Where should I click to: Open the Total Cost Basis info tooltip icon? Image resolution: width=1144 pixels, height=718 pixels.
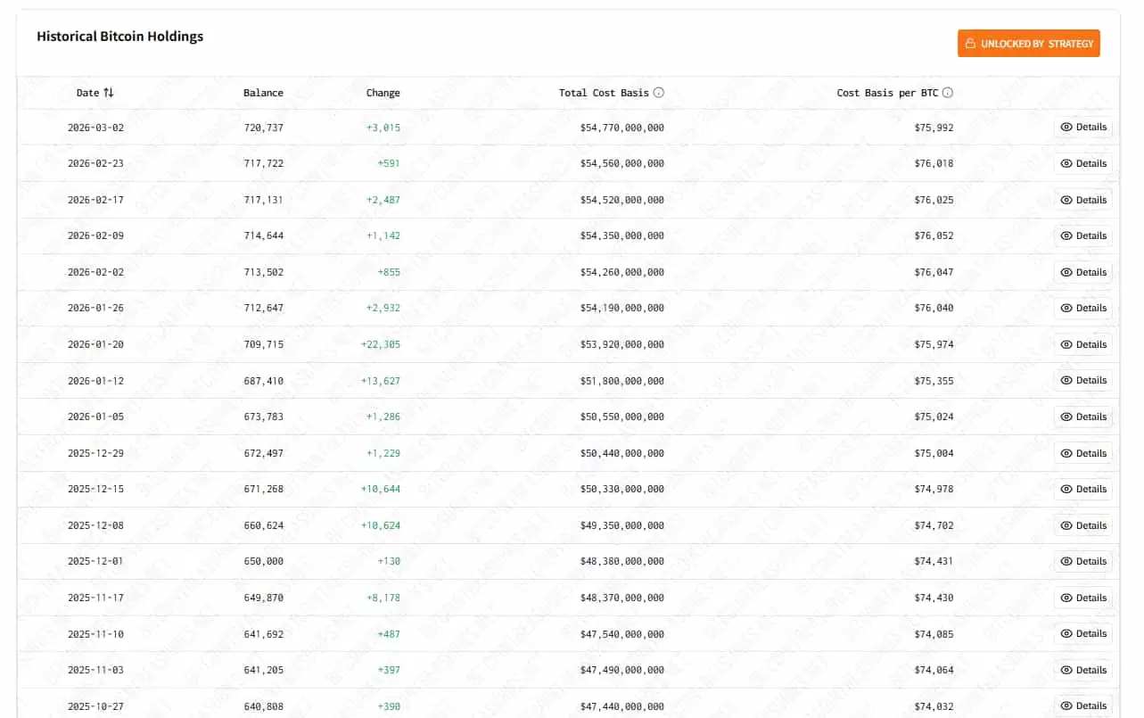tap(659, 92)
